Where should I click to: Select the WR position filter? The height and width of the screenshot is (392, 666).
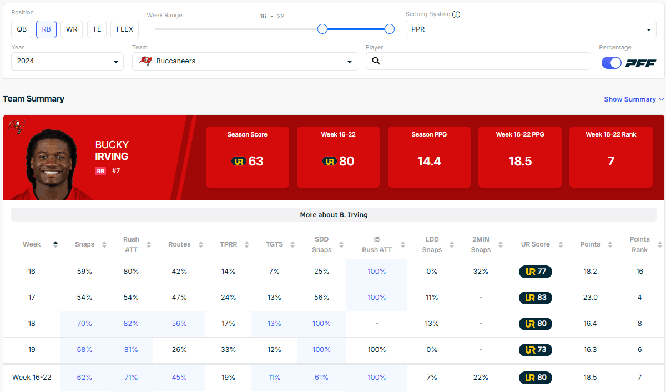pyautogui.click(x=72, y=29)
